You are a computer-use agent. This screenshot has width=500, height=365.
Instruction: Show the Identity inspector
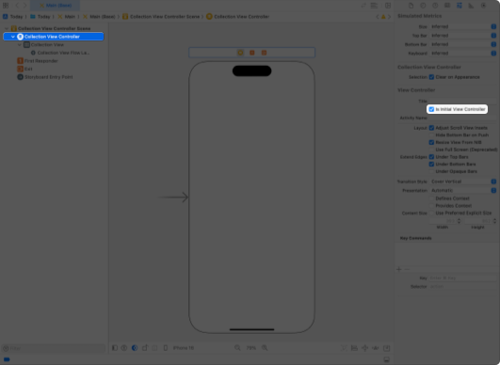(447, 6)
